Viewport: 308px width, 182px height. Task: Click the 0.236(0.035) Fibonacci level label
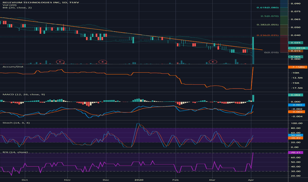click(268, 35)
